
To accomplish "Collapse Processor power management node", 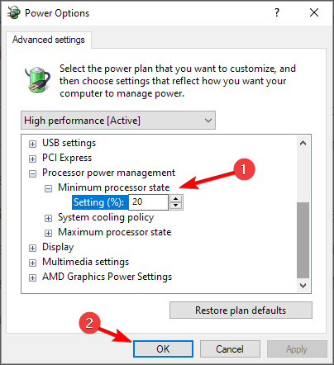I will 32,173.
